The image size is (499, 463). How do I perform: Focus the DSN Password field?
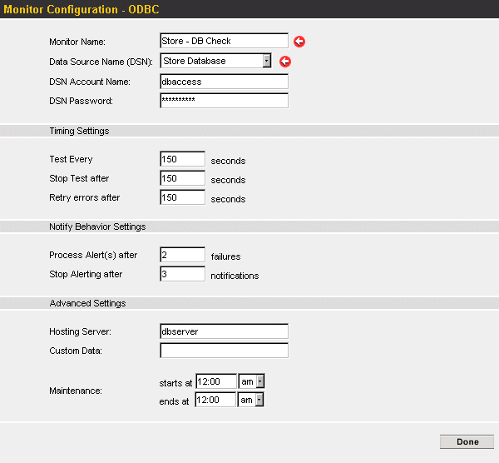(x=224, y=101)
